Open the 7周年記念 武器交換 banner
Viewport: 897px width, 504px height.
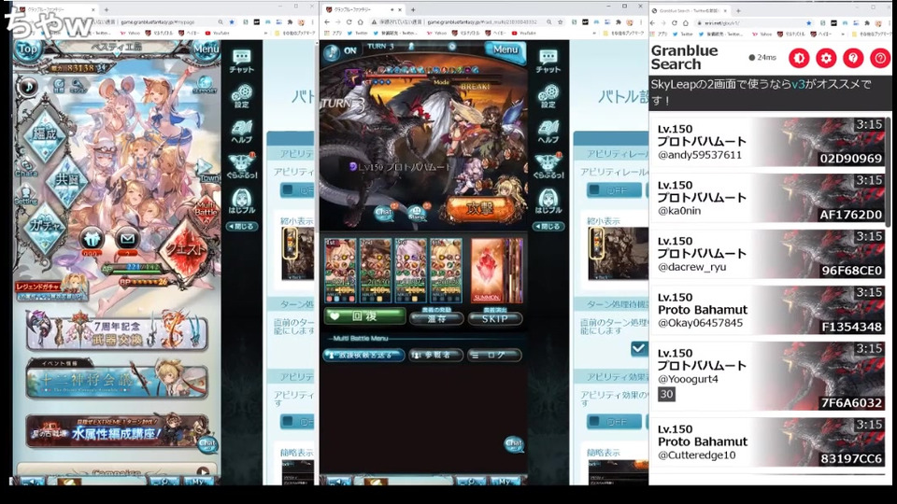click(x=117, y=332)
